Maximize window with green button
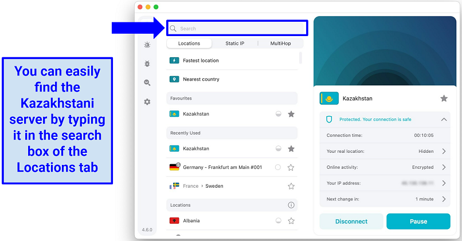 pos(156,7)
